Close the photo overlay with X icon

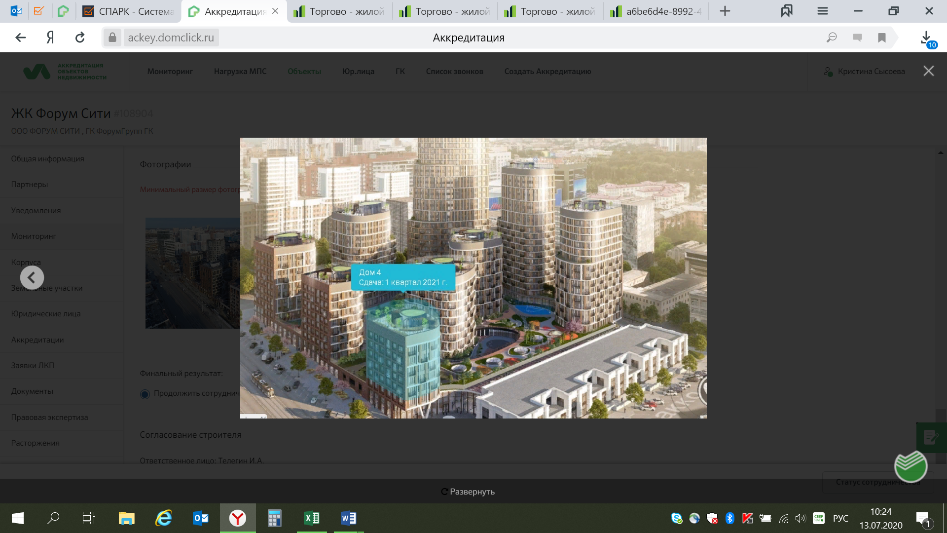(928, 71)
